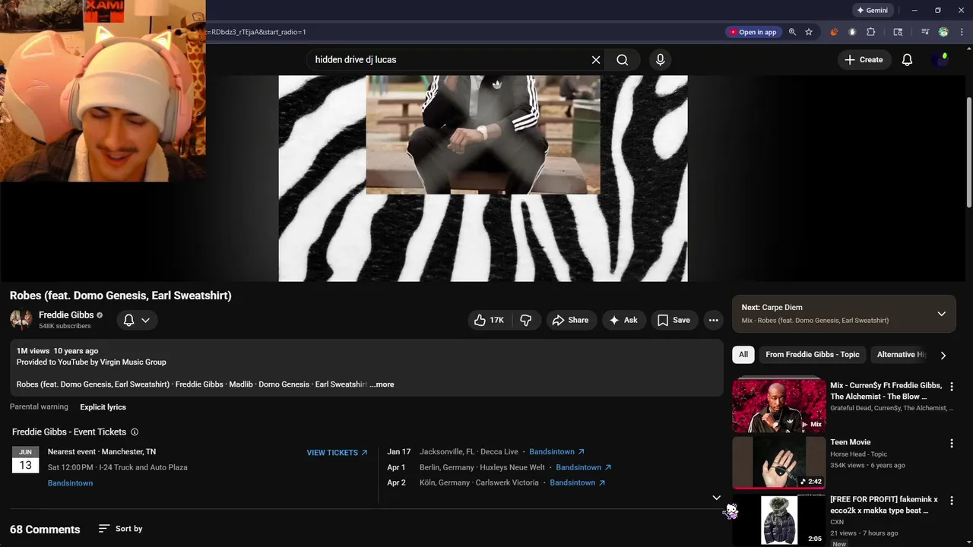This screenshot has width=973, height=547.
Task: Open fakemink x ecco2k type beat thumbnail
Action: tap(778, 520)
